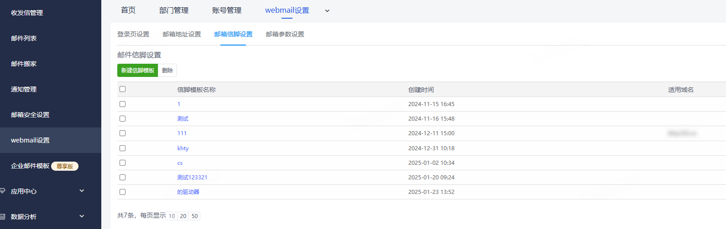Set page size to 20
This screenshot has height=229, width=726.
(183, 216)
